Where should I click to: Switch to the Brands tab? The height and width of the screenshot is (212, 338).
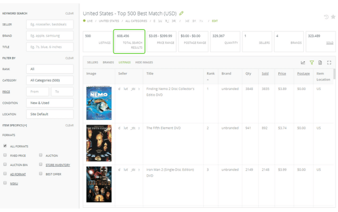pos(108,62)
